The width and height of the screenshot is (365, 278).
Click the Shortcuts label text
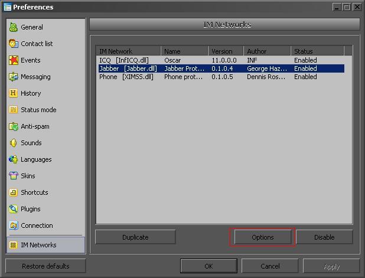click(x=34, y=192)
